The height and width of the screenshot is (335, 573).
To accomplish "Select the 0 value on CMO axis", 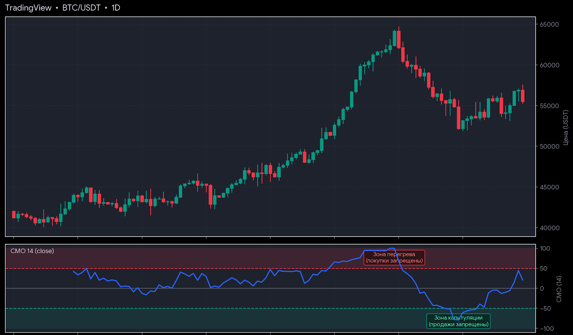I will (542, 289).
